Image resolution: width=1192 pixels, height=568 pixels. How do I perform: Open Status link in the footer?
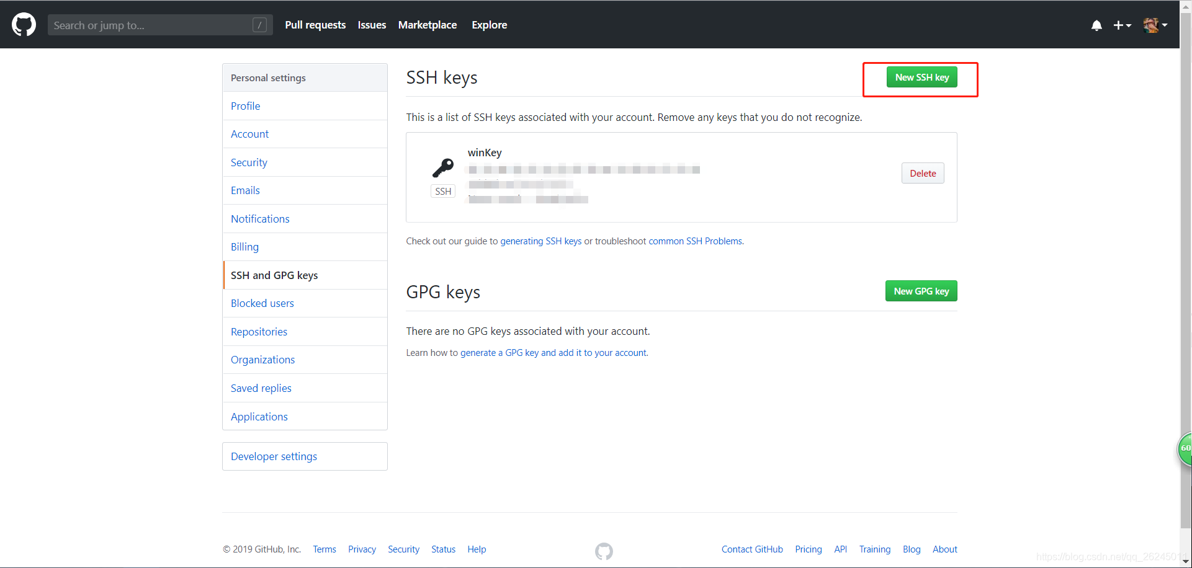coord(443,549)
